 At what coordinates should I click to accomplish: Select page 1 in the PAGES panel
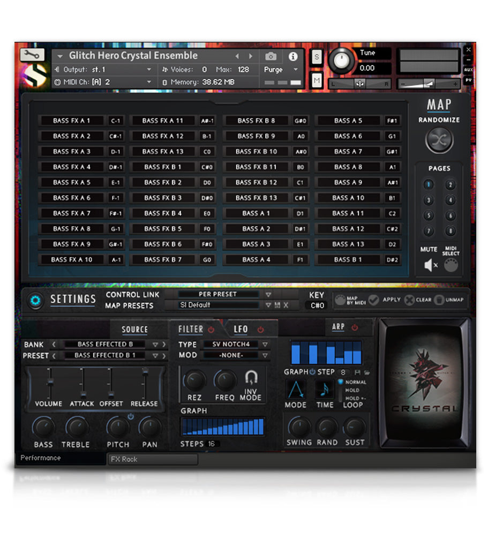(x=429, y=184)
